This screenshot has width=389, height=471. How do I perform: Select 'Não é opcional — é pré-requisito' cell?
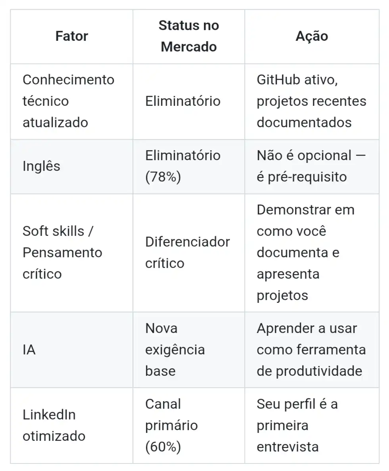pos(311,166)
